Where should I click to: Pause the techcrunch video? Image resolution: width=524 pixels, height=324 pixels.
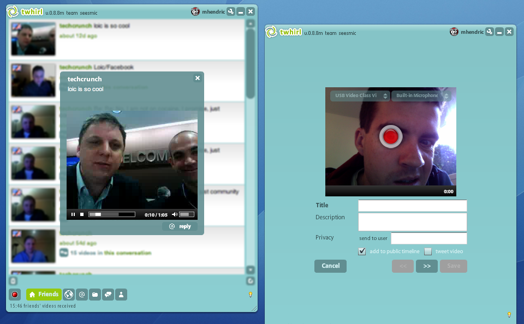click(73, 214)
